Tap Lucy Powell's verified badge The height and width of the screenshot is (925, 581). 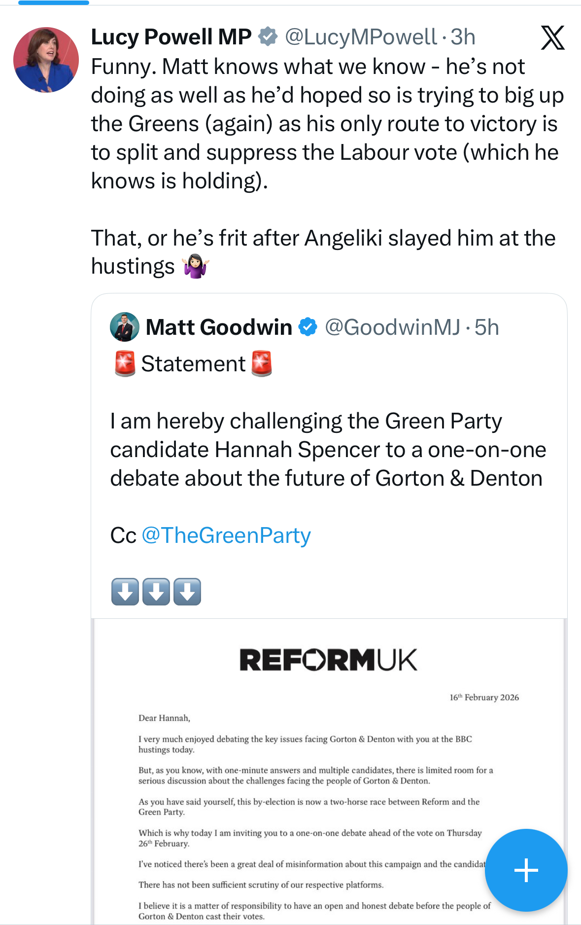tap(268, 37)
